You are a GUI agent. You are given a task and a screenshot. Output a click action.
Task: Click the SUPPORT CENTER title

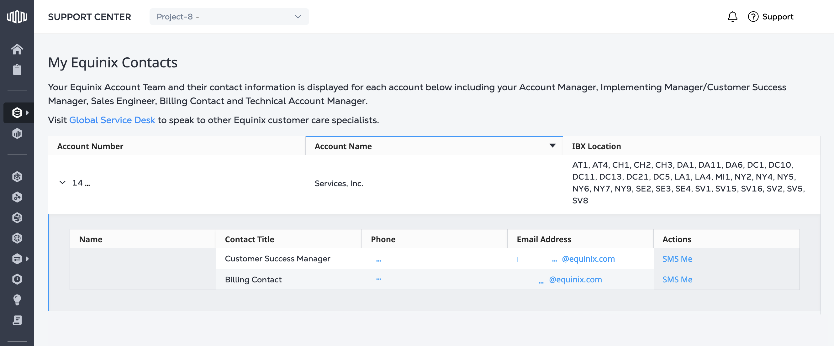coord(89,17)
